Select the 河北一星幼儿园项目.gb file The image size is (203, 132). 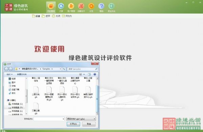[62, 93]
